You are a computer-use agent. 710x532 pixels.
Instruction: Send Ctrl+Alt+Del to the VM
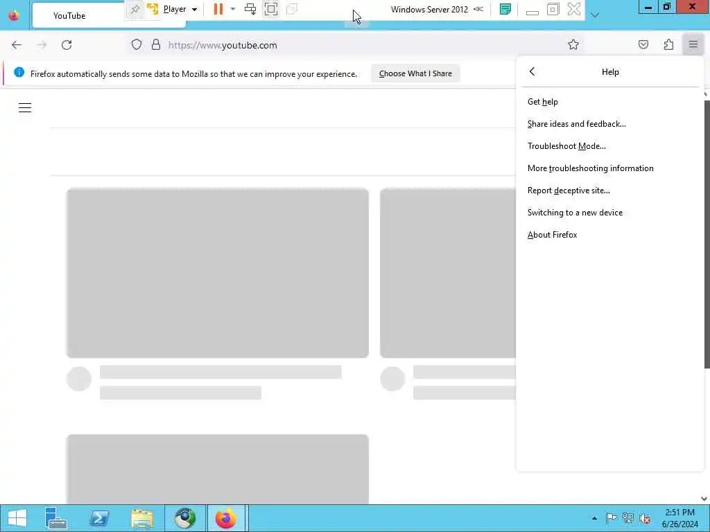pos(250,9)
